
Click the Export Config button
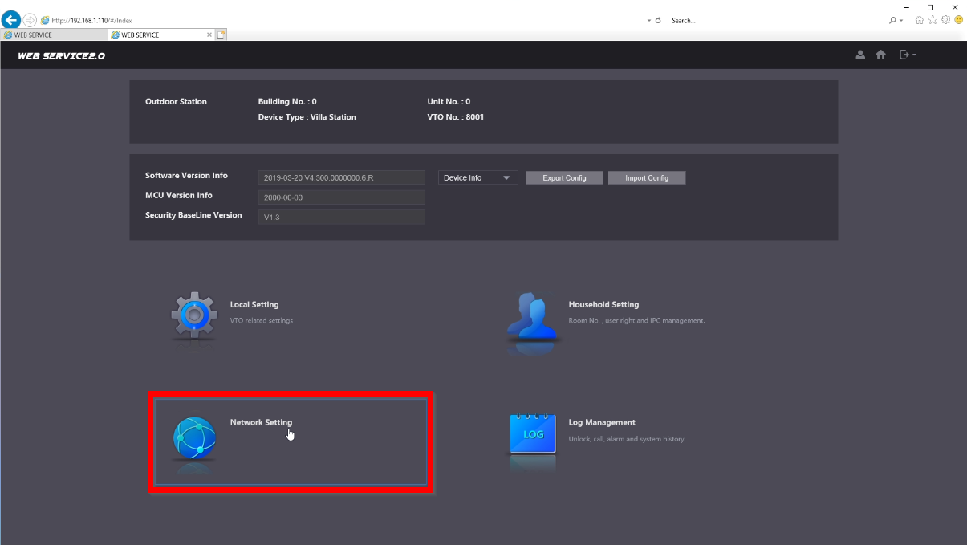[564, 178]
